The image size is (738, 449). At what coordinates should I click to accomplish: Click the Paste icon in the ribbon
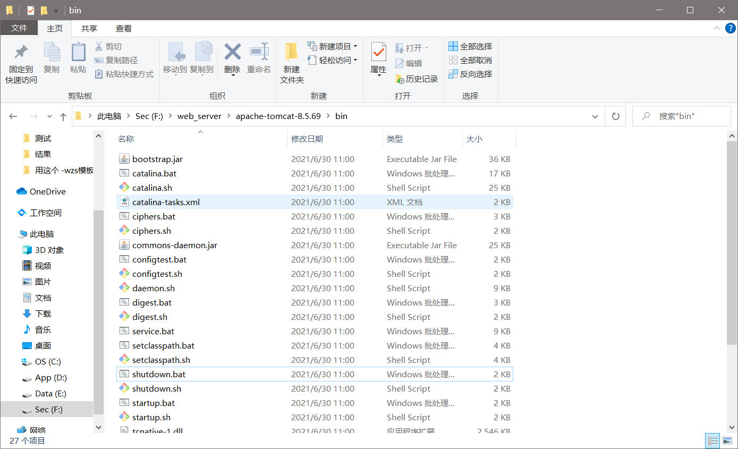coord(78,52)
